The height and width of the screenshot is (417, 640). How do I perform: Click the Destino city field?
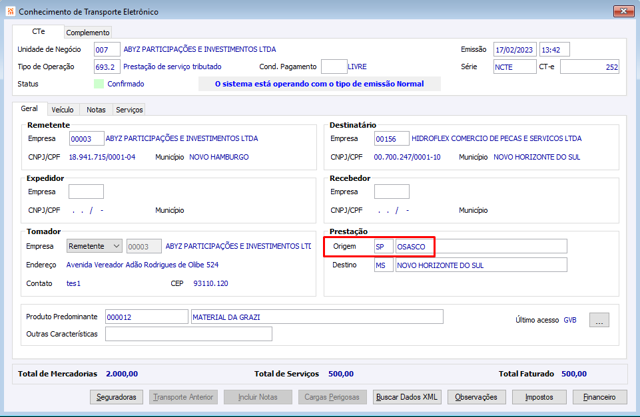pyautogui.click(x=481, y=265)
